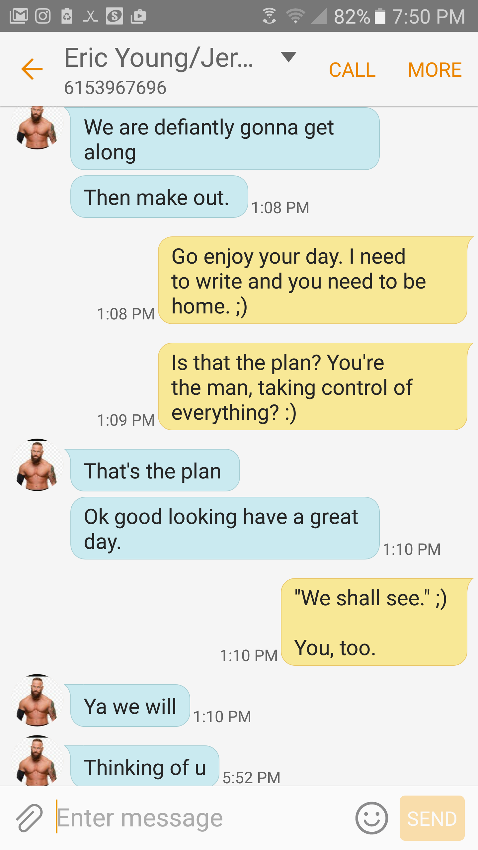Image resolution: width=478 pixels, height=850 pixels.
Task: Tap the Gmail notification icon in status bar
Action: 19,16
